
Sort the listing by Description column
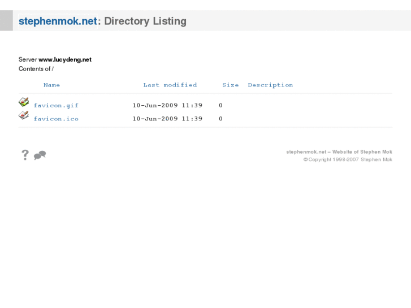tap(270, 85)
